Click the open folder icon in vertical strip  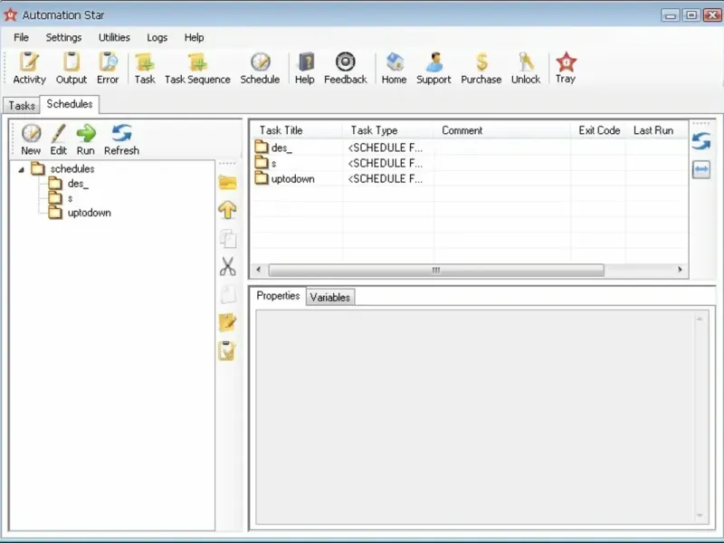coord(228,183)
